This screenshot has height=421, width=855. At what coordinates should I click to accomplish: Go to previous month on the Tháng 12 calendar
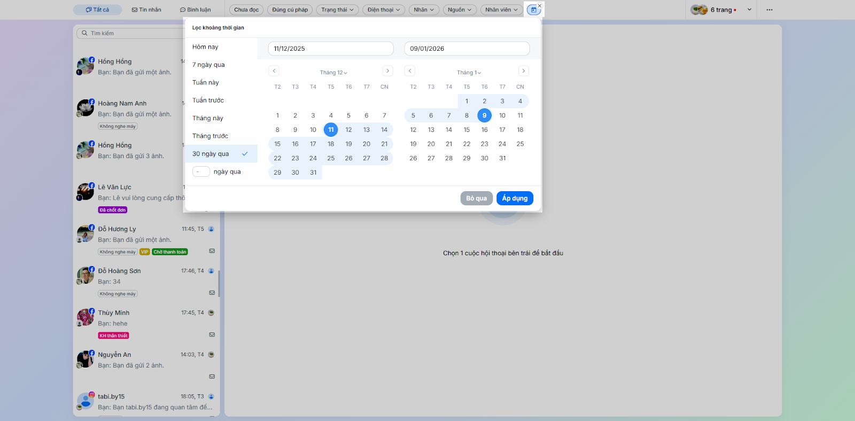[x=274, y=71]
